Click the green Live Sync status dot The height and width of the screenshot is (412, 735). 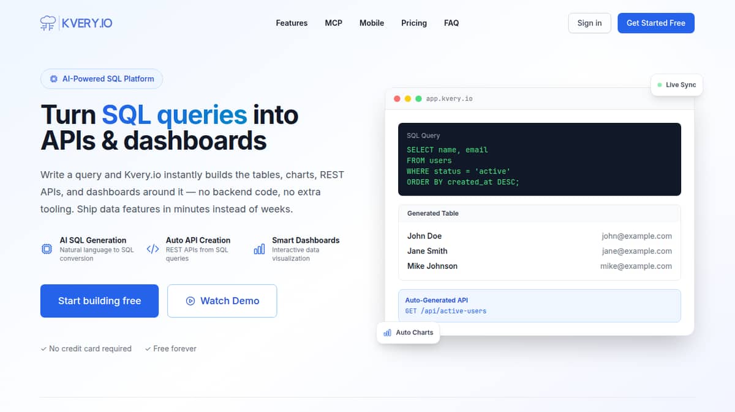pos(660,85)
